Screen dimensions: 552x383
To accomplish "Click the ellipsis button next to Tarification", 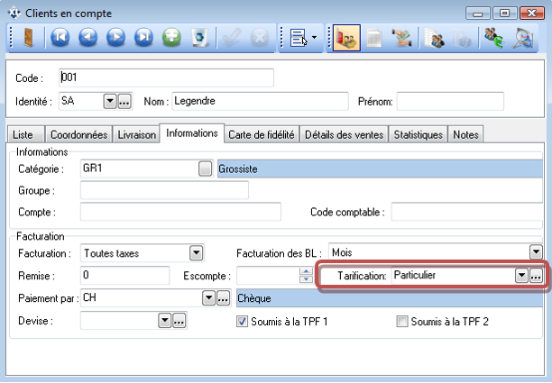I will tap(535, 276).
